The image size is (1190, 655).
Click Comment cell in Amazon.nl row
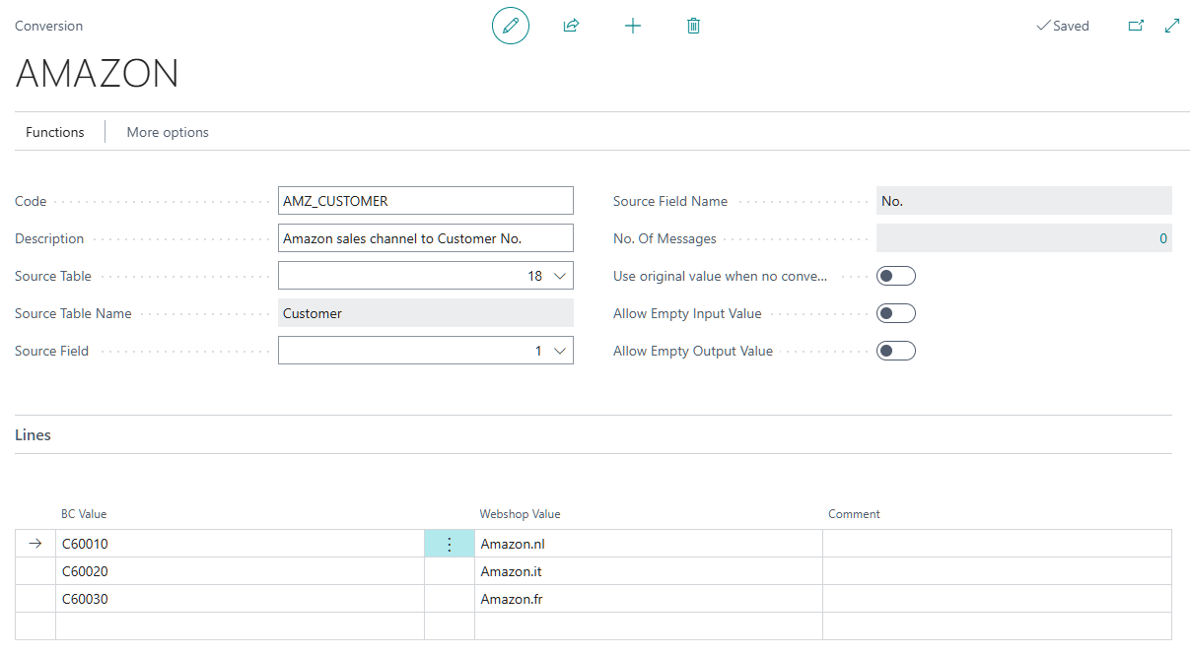997,544
